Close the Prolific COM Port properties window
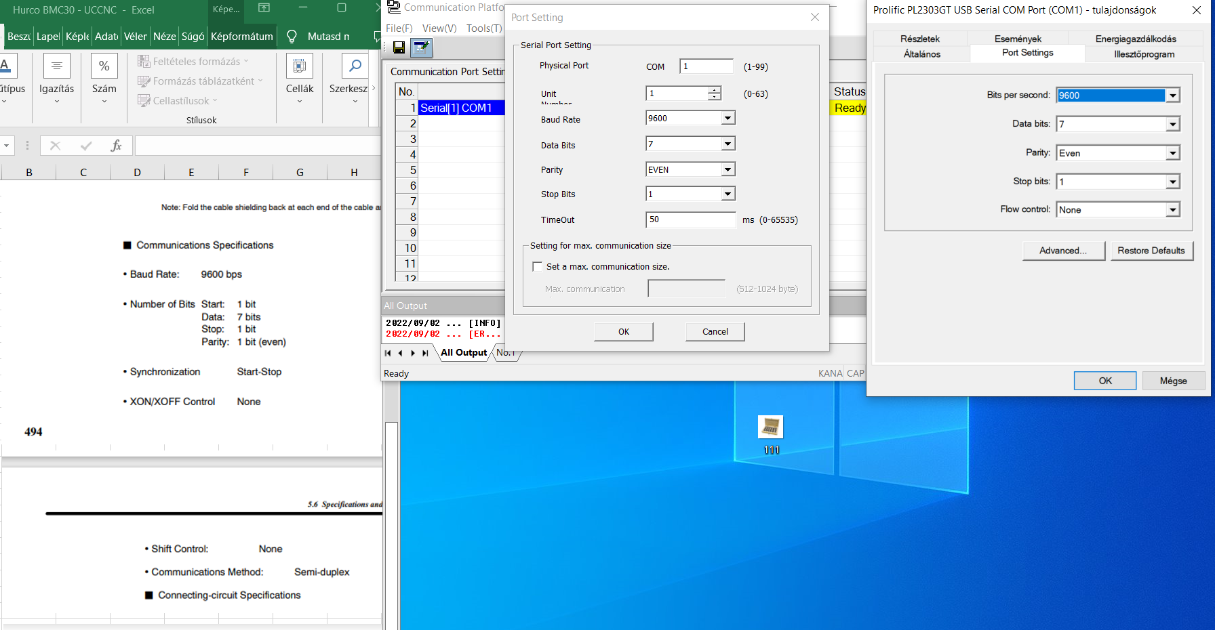This screenshot has width=1215, height=630. (x=1197, y=10)
